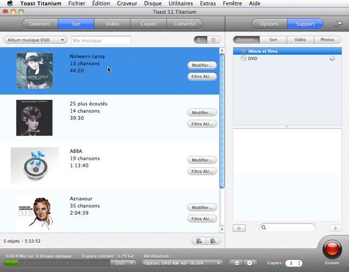Select Photos tab in media browser
This screenshot has height=272, width=349.
tap(327, 40)
